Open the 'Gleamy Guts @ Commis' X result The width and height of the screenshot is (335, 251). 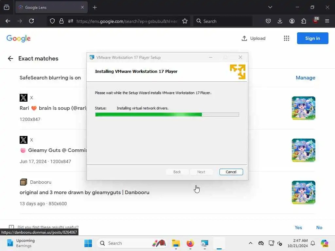click(x=53, y=150)
